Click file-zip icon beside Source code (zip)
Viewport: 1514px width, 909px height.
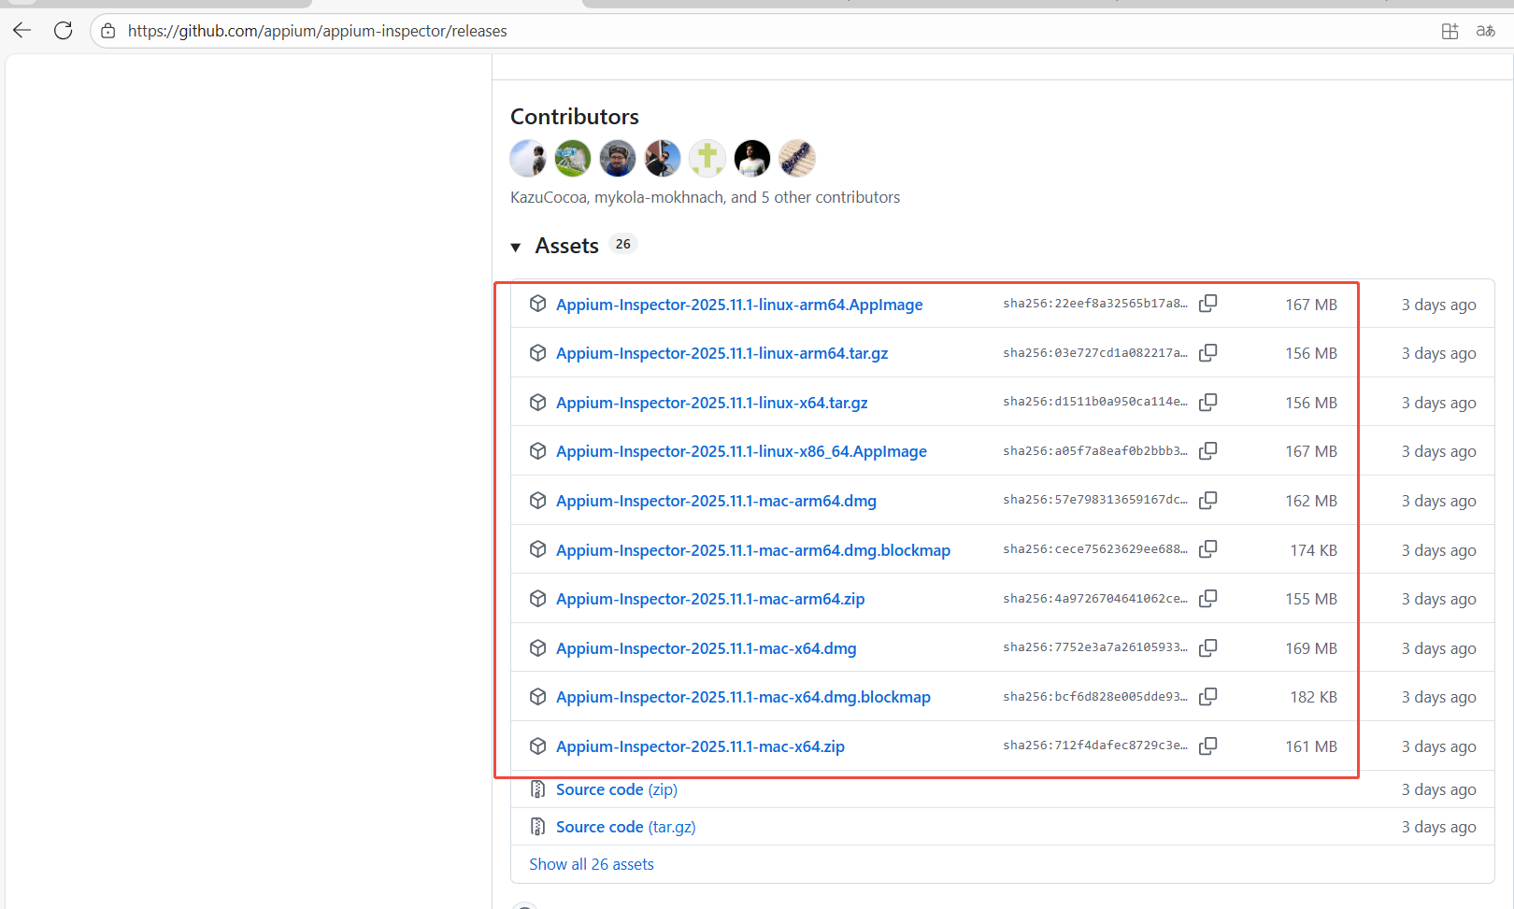tap(537, 789)
